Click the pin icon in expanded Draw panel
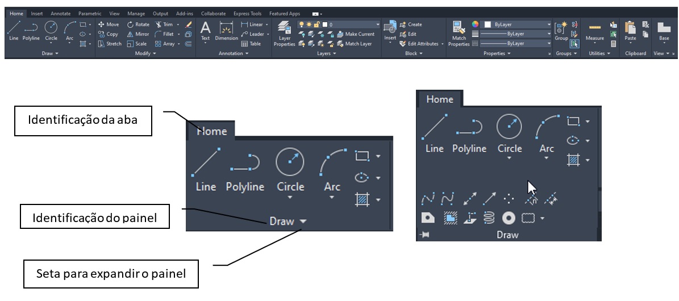This screenshot has height=301, width=679. tap(424, 235)
